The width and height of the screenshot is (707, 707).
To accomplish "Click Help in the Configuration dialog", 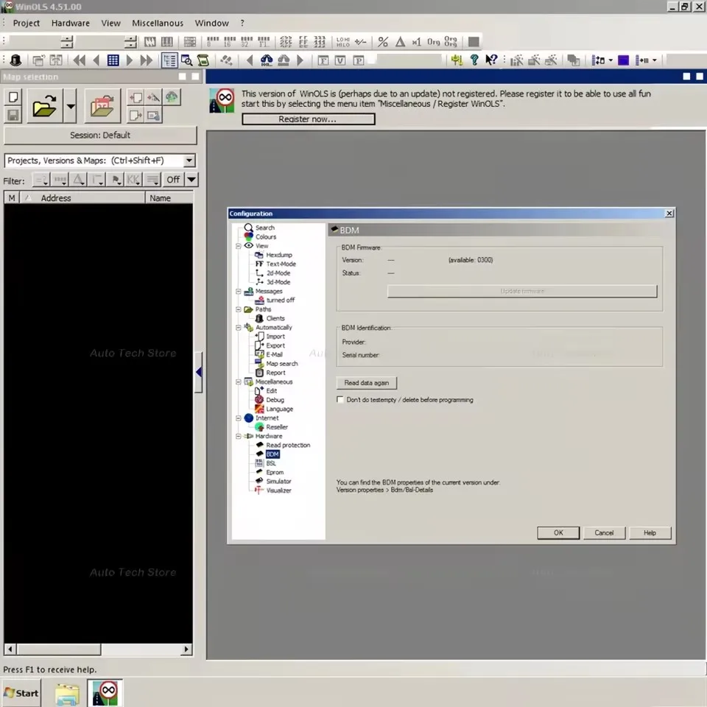I will [650, 533].
